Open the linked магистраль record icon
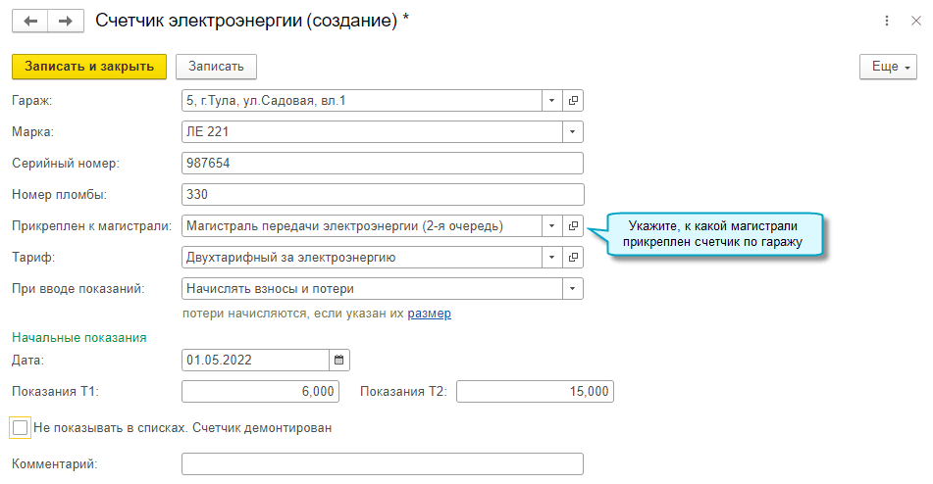 click(x=574, y=226)
